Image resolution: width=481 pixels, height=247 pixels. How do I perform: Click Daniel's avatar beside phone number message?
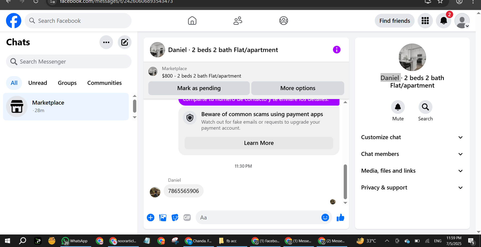155,192
